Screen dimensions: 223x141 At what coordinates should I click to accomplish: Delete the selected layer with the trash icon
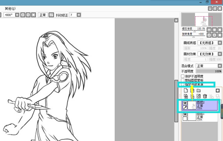click(205, 96)
